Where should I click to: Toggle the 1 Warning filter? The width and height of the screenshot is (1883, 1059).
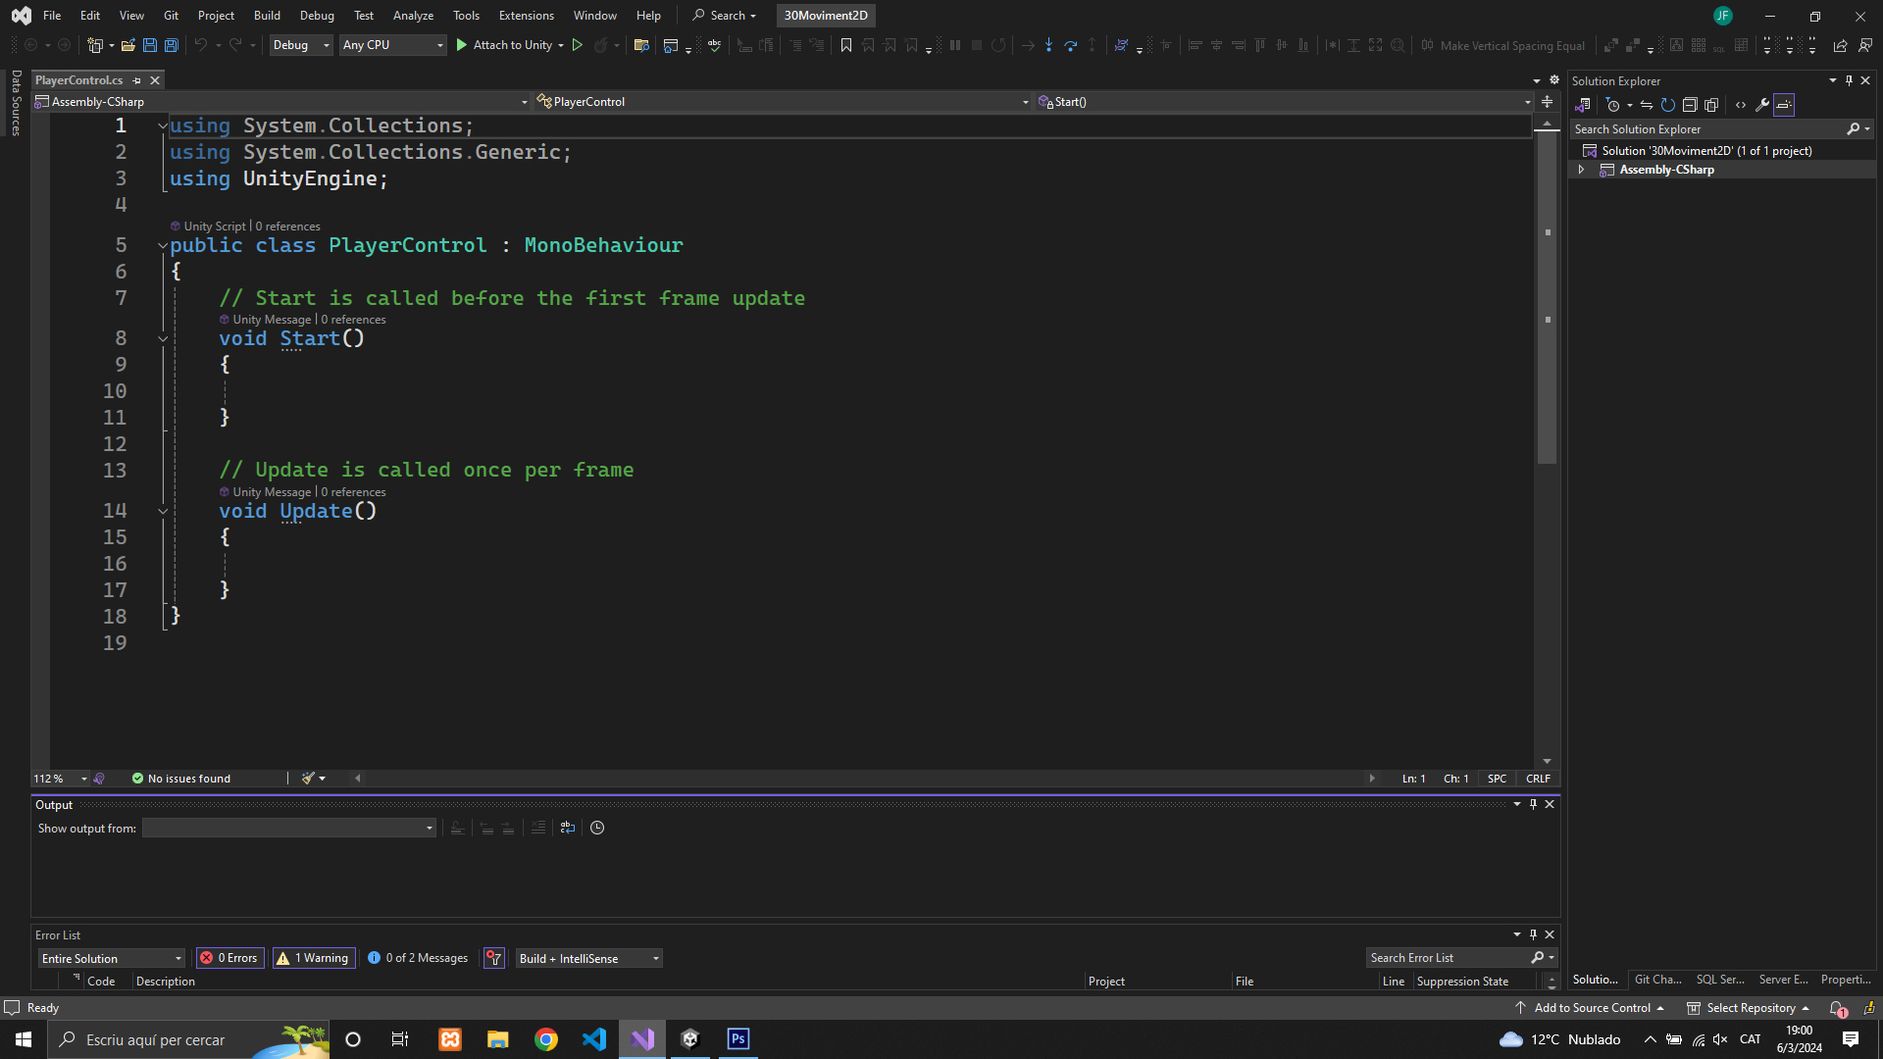pyautogui.click(x=313, y=958)
